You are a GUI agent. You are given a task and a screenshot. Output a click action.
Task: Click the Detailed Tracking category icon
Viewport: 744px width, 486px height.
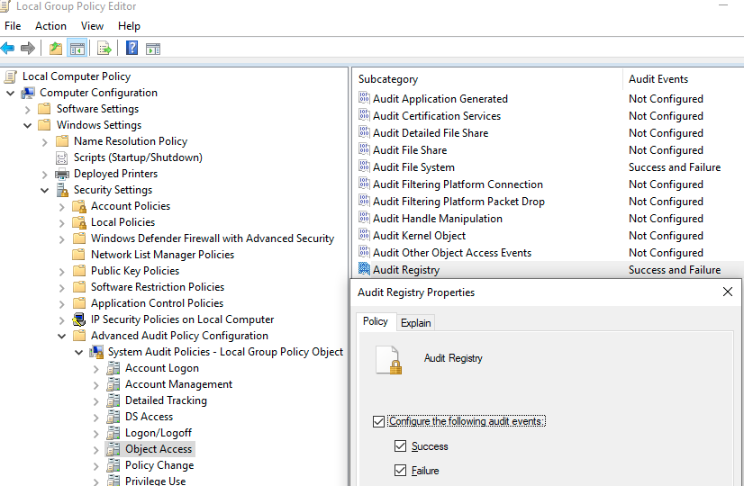(113, 400)
